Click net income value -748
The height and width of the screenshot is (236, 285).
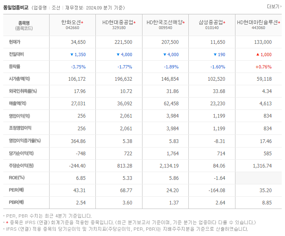click(81, 154)
